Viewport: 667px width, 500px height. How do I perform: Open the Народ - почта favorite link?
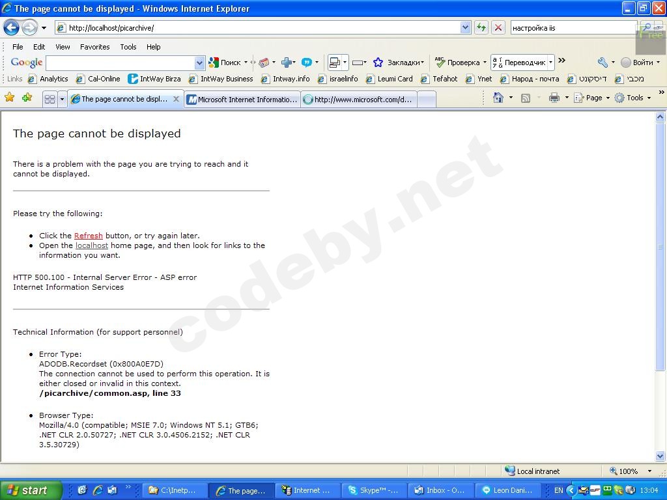[530, 79]
